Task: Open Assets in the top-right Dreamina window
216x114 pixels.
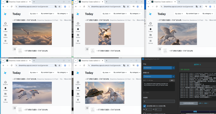Action: pos(150,36)
